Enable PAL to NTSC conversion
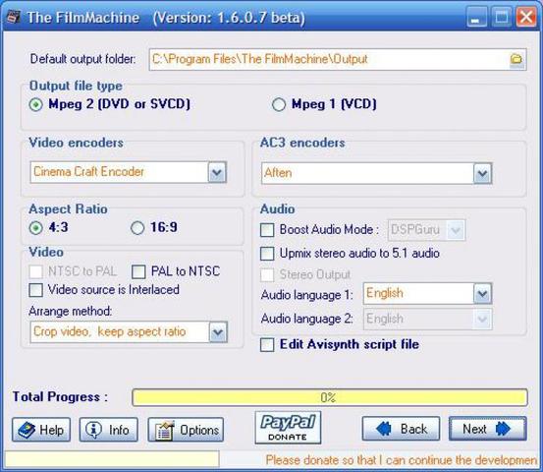 tap(138, 271)
